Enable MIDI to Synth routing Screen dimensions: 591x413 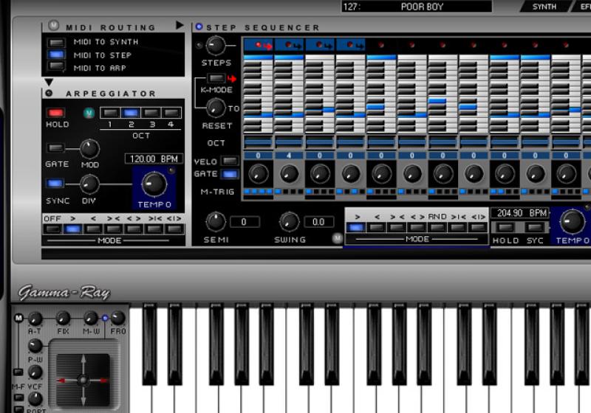click(57, 42)
